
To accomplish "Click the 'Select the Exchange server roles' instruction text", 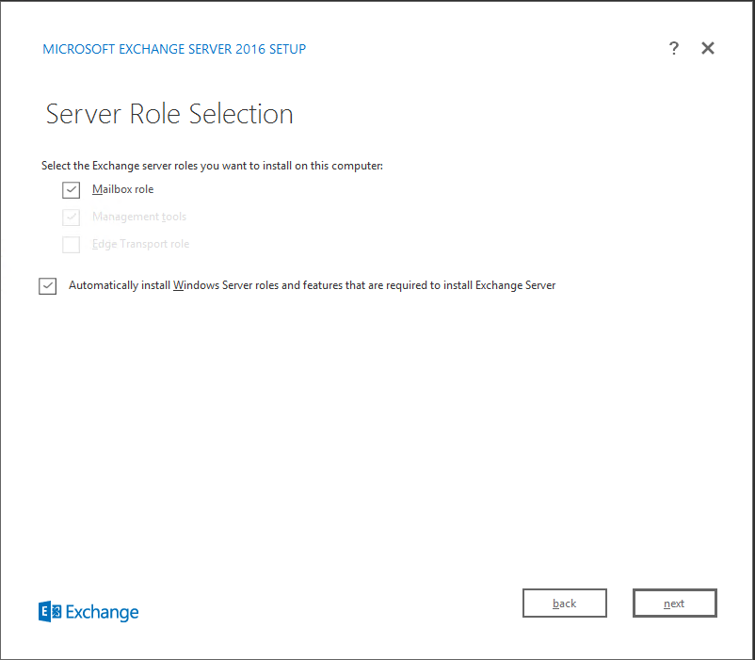I will tap(212, 166).
